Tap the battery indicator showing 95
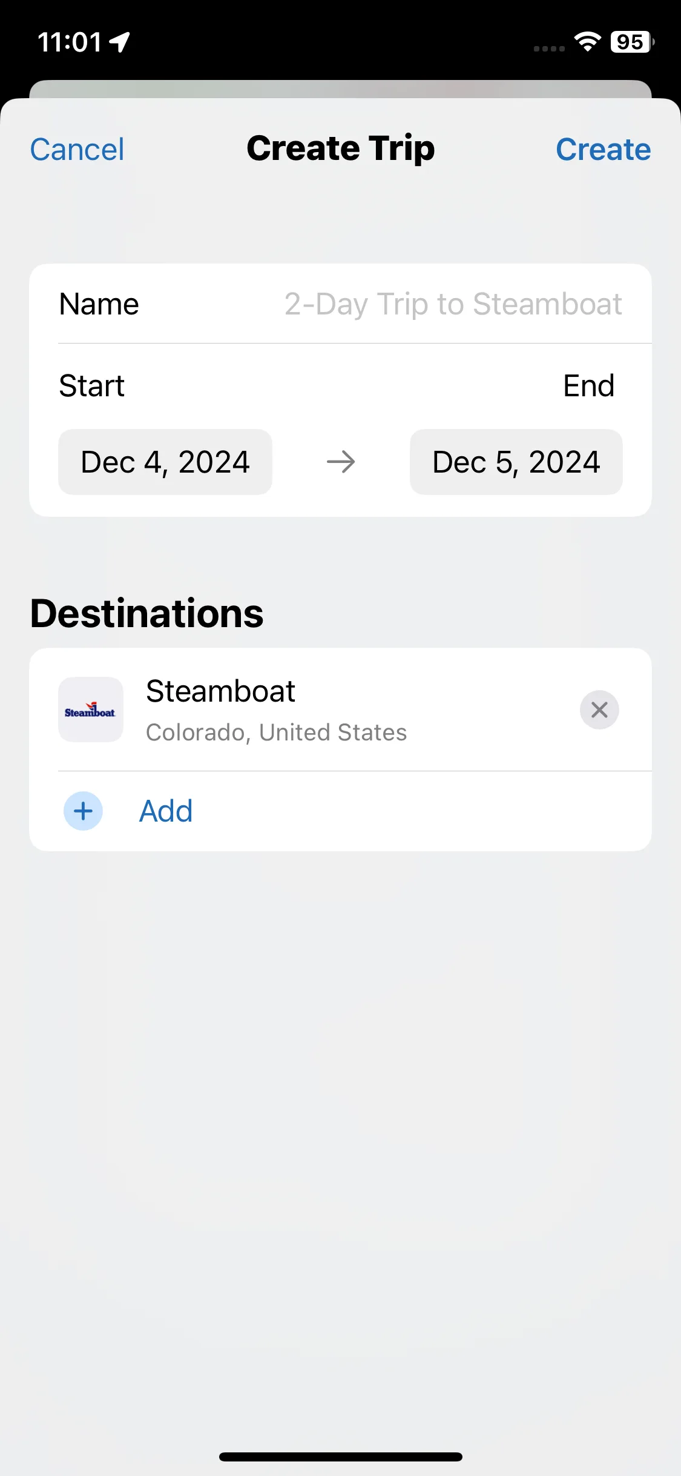The height and width of the screenshot is (1476, 681). (x=632, y=42)
